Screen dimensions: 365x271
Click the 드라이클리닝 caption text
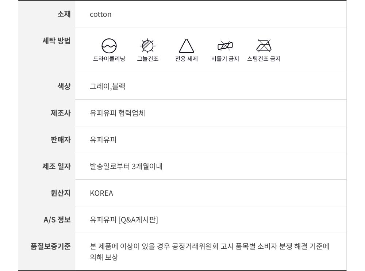[x=109, y=59]
